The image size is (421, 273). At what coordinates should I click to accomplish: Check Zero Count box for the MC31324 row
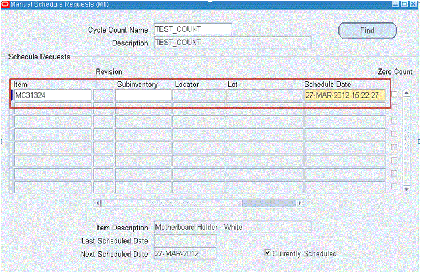click(x=394, y=94)
